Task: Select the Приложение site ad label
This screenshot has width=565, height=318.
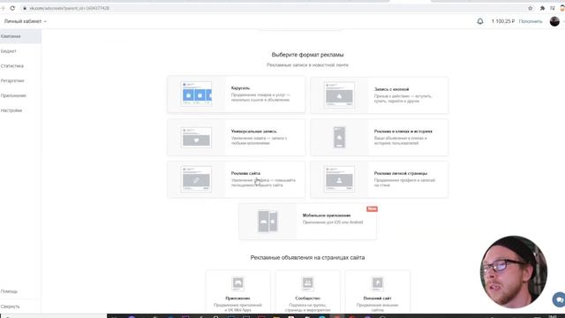Action: [237, 299]
